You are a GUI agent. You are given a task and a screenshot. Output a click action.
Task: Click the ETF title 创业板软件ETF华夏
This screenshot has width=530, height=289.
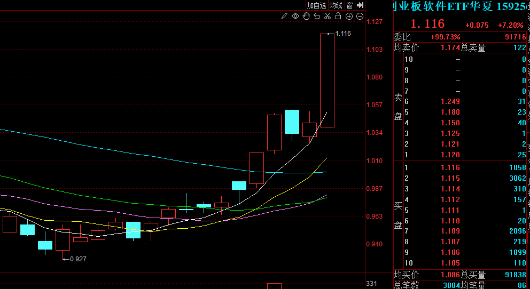tap(443, 6)
